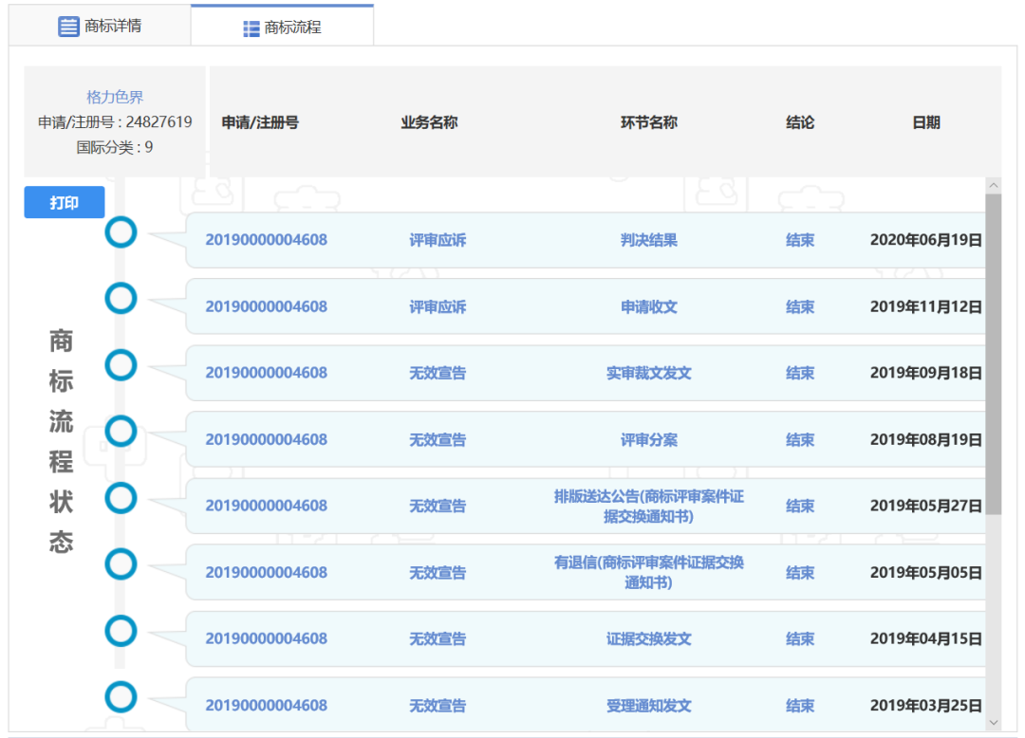The image size is (1025, 738).
Task: Switch to the 商标流程 tab
Action: coord(282,28)
